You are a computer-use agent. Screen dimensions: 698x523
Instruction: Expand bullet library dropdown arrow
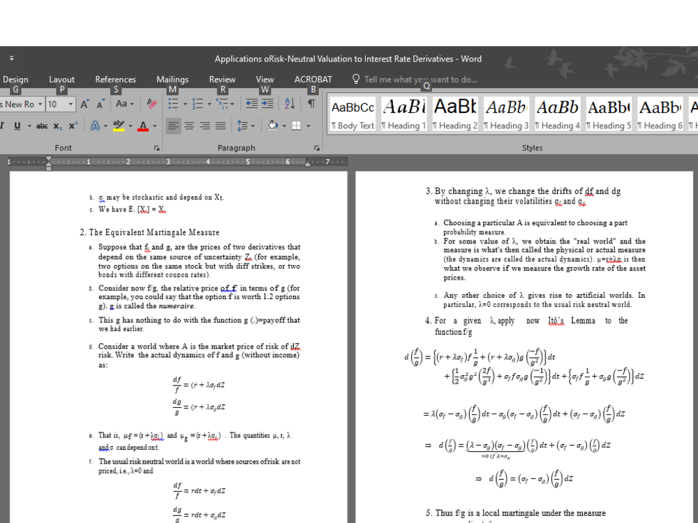click(x=185, y=104)
